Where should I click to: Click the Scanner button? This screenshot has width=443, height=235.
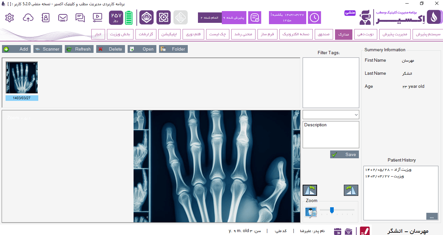(x=48, y=49)
